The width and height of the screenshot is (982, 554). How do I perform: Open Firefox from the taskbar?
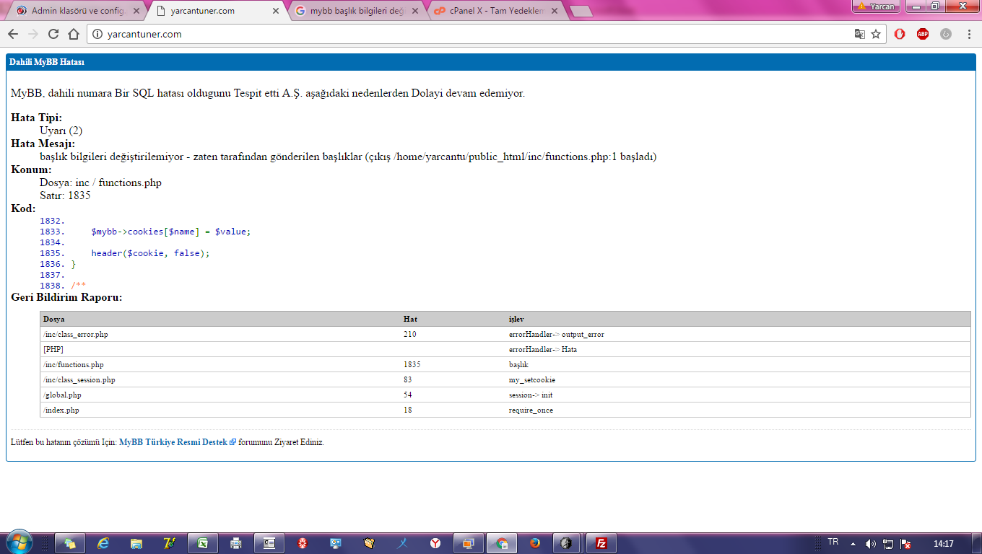[x=535, y=543]
